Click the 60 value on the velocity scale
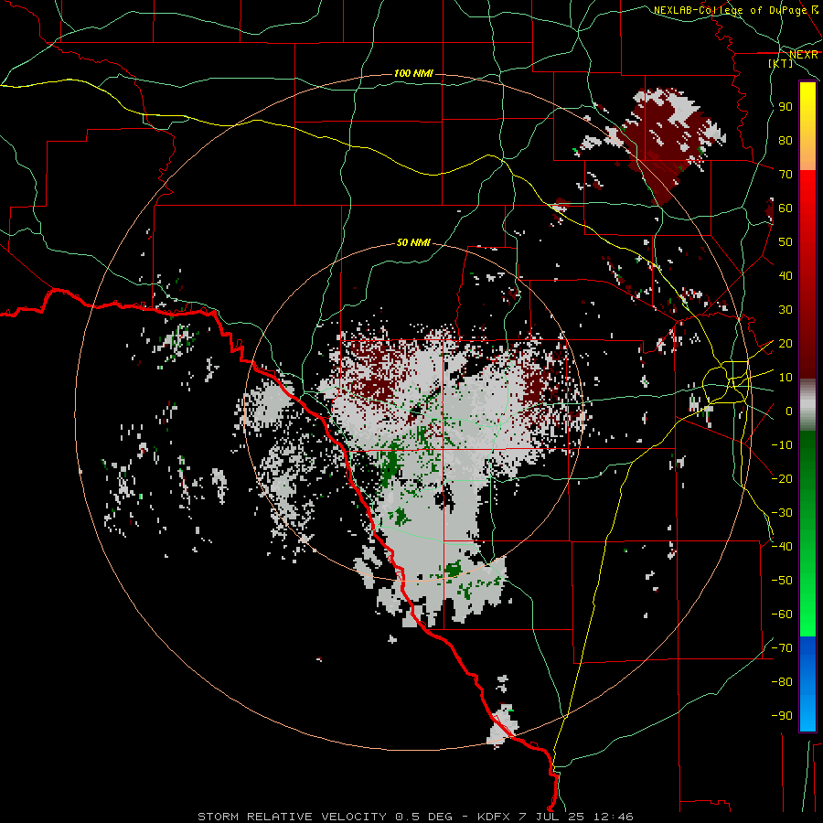The image size is (823, 823). (x=786, y=208)
